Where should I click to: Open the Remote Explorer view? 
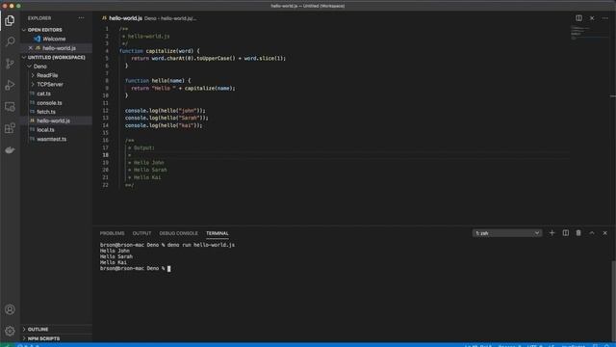10,107
